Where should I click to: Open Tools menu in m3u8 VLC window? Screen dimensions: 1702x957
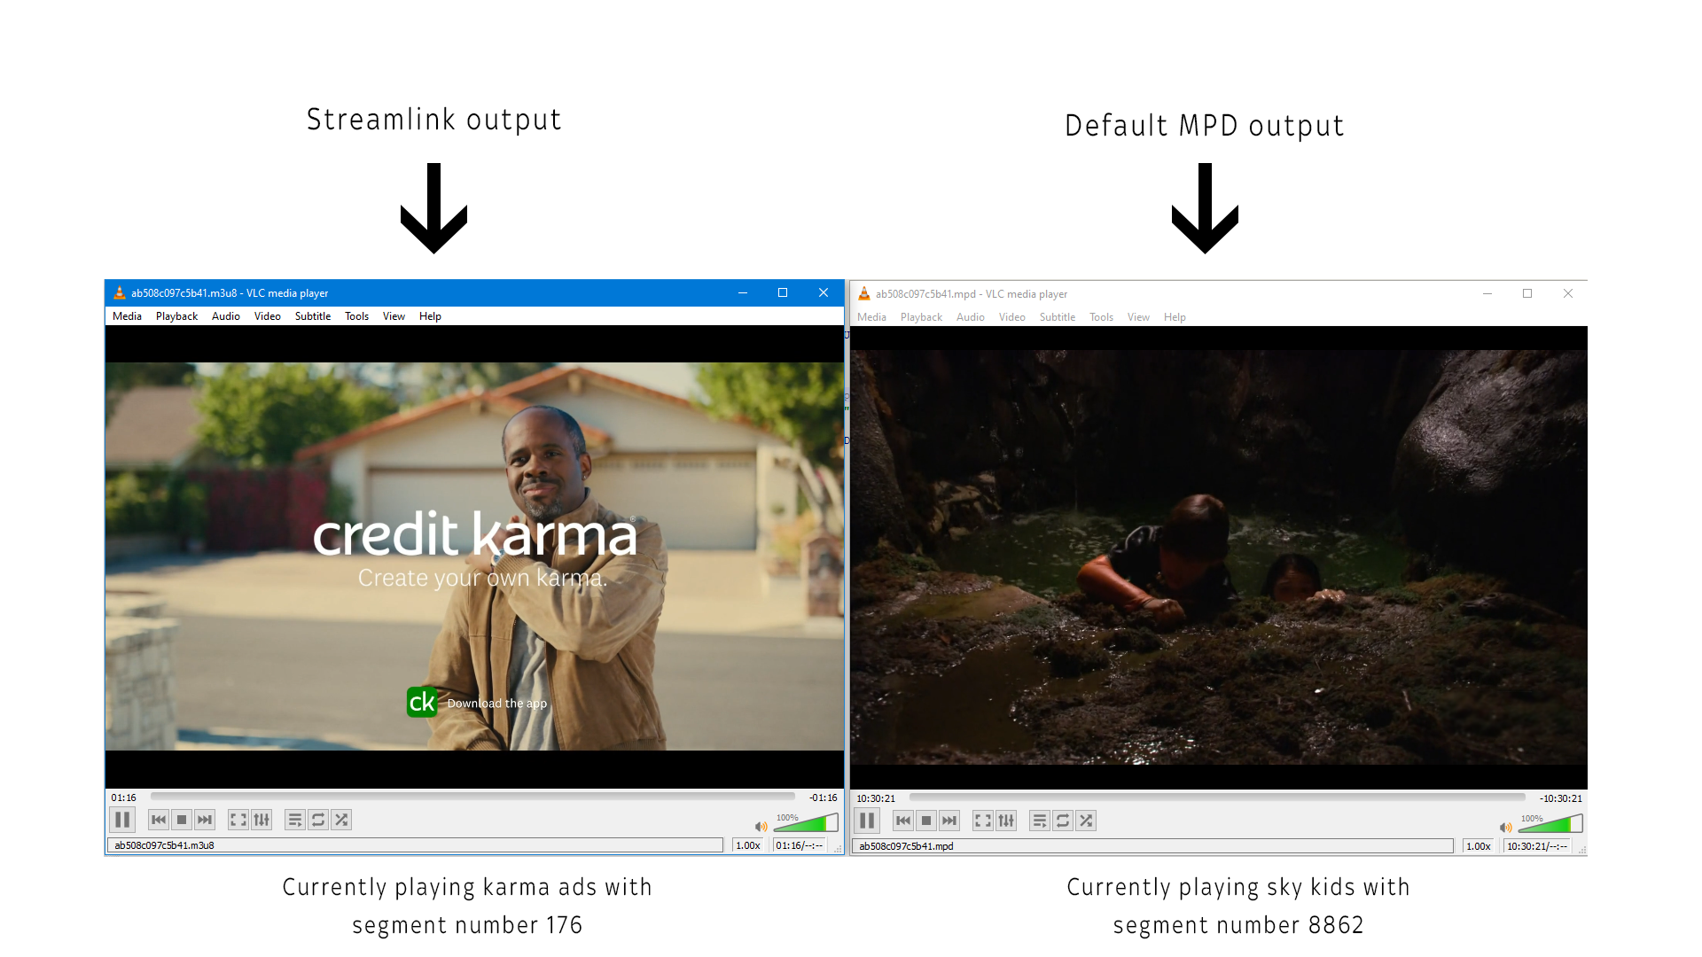(356, 316)
